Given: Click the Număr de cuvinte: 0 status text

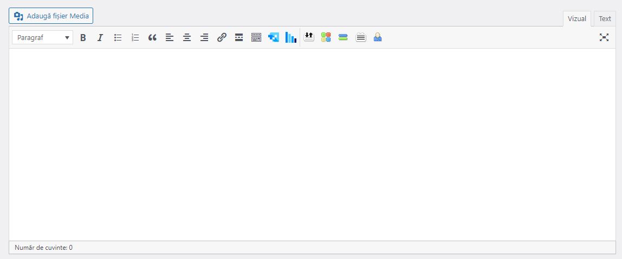Looking at the screenshot, I should coord(44,248).
